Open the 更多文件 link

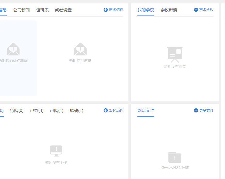point(206,110)
